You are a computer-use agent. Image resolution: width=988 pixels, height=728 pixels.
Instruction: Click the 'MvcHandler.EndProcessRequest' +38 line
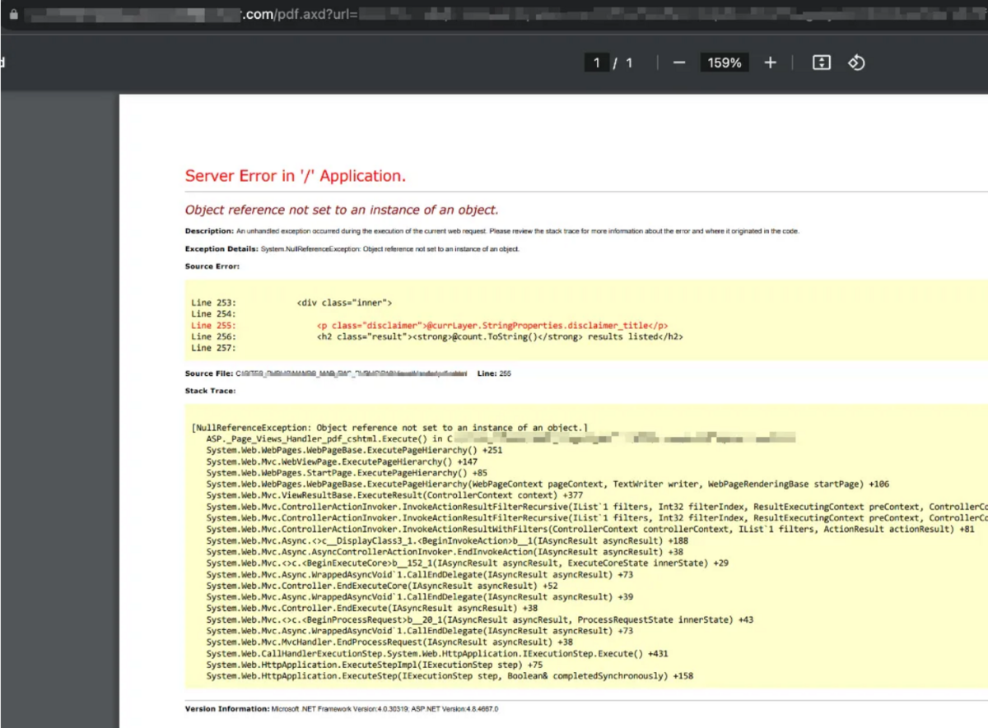click(x=389, y=642)
